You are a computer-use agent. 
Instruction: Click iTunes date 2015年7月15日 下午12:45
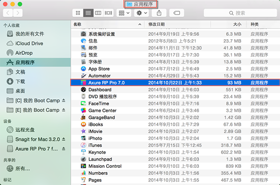coord(175,145)
